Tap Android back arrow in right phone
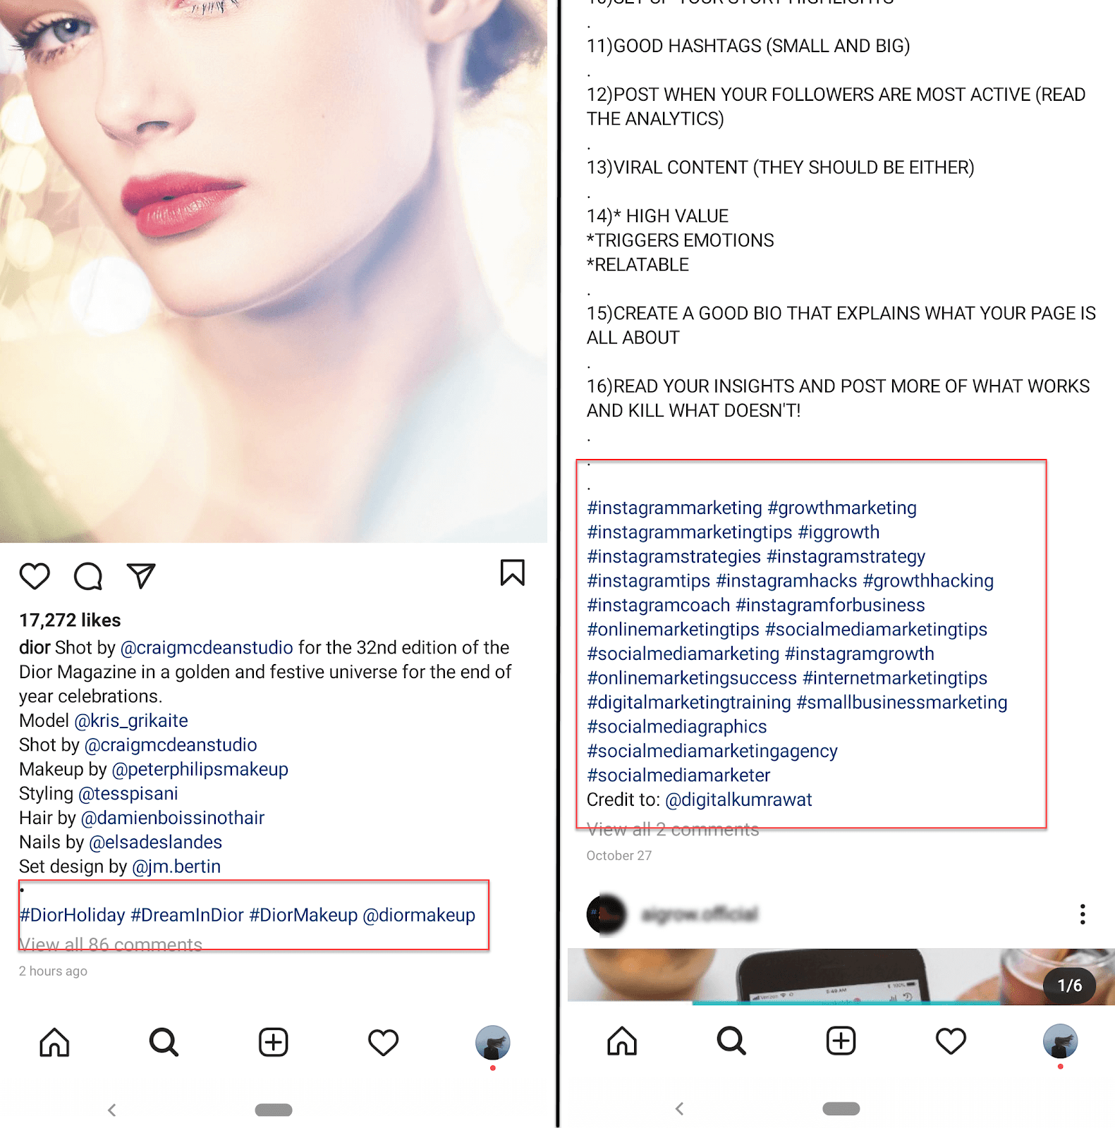The image size is (1115, 1128). tap(679, 1109)
